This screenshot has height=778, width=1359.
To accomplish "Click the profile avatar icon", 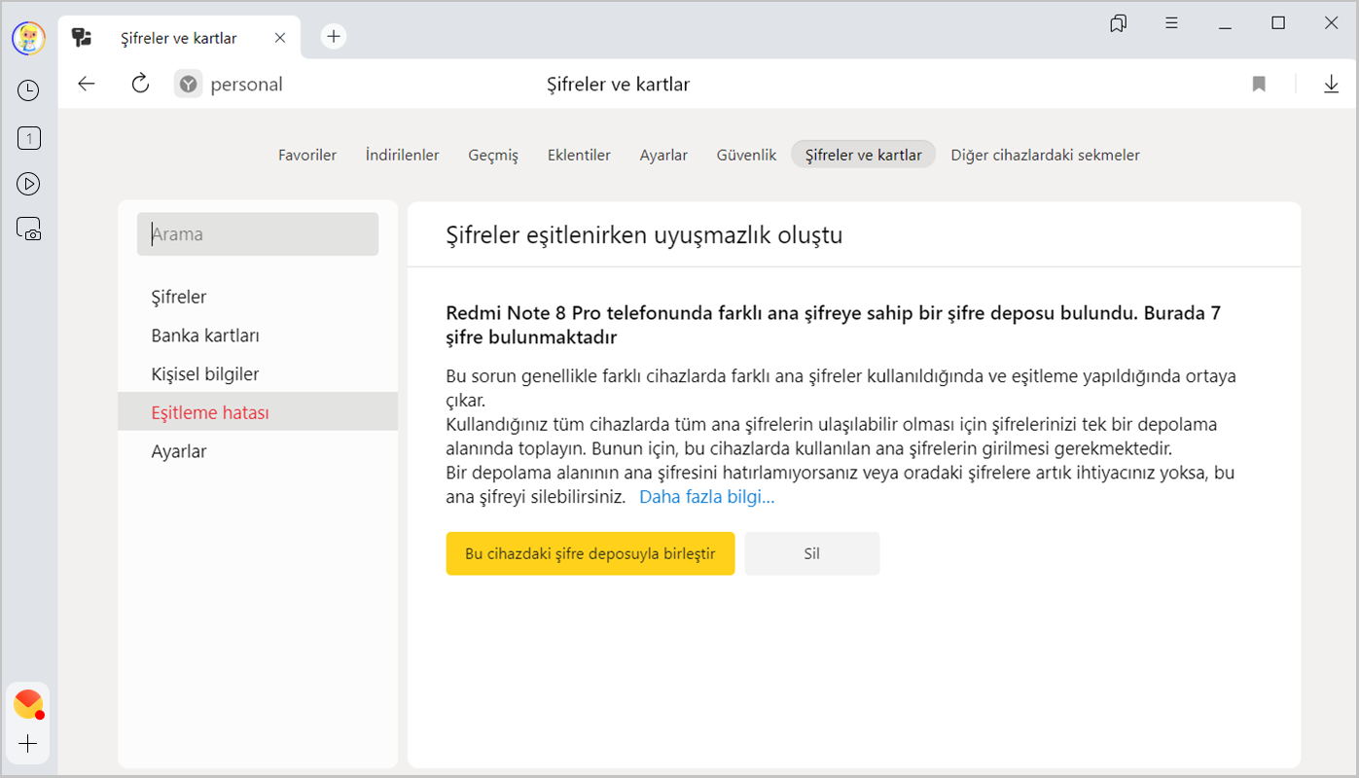I will tap(28, 38).
